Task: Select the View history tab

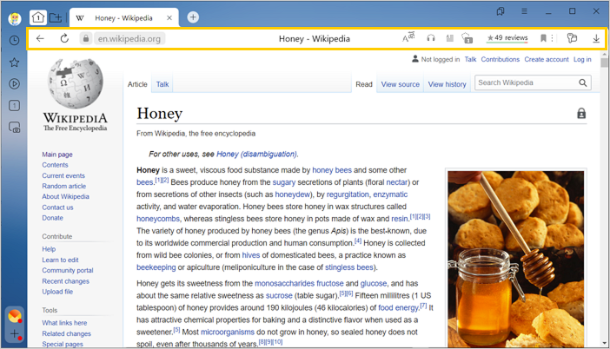Action: pos(447,84)
